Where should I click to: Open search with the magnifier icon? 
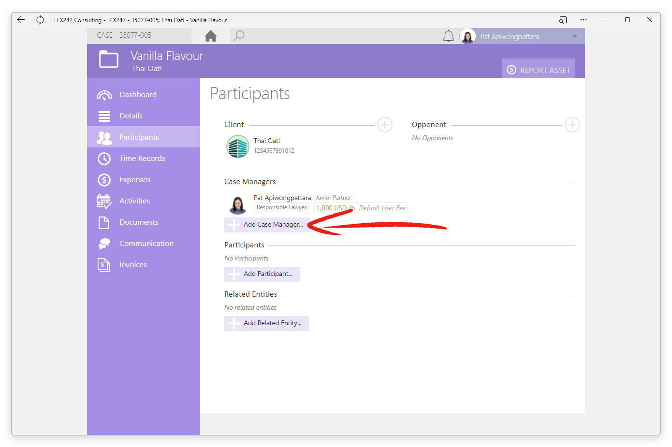click(x=239, y=36)
